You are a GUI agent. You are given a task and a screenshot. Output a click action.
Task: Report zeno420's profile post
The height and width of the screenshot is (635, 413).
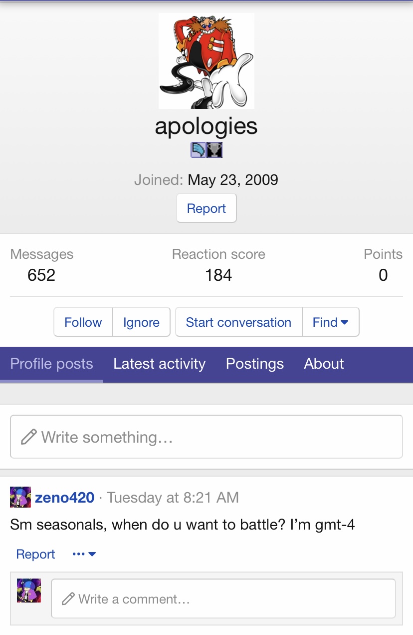pos(35,554)
